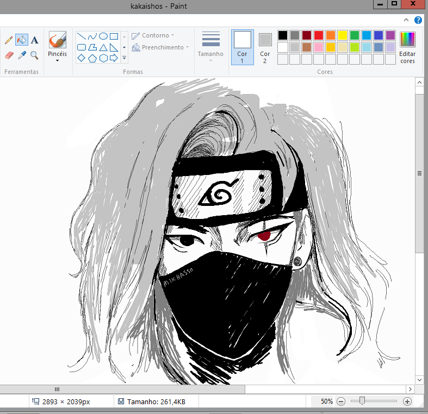Pick the orange color swatch
The height and width of the screenshot is (414, 428).
coord(331,35)
